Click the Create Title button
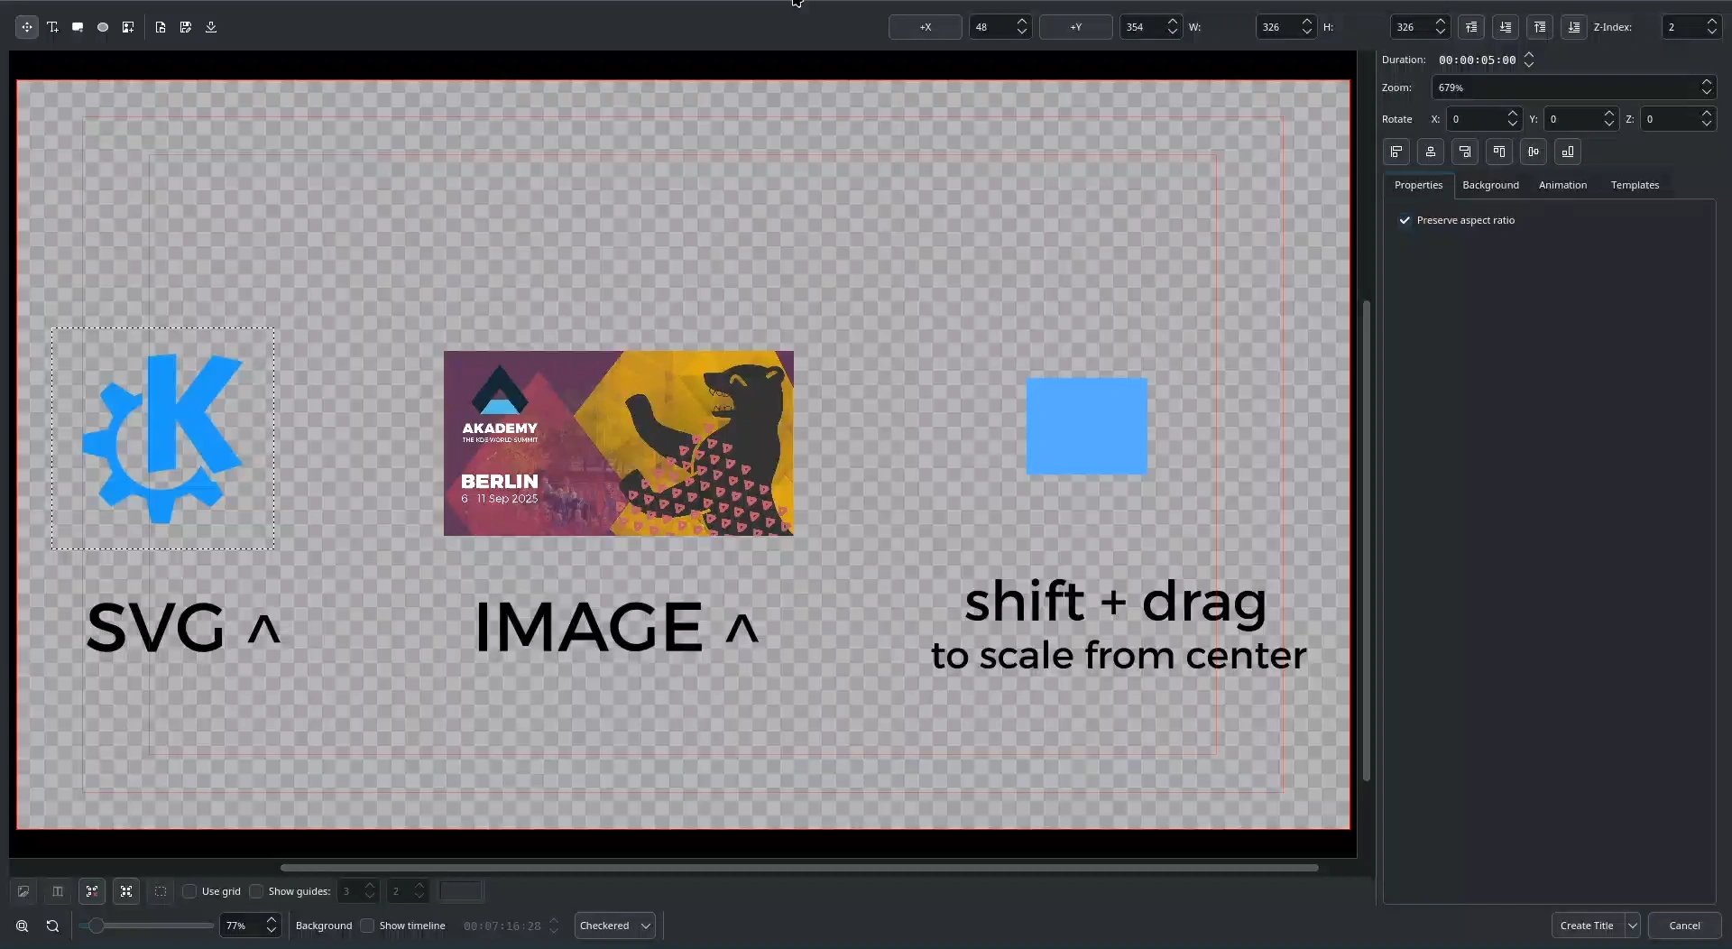Viewport: 1732px width, 949px height. (x=1587, y=926)
